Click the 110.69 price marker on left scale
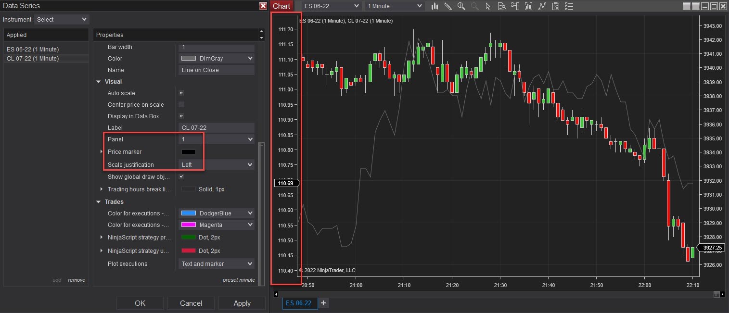The image size is (729, 313). pyautogui.click(x=287, y=183)
